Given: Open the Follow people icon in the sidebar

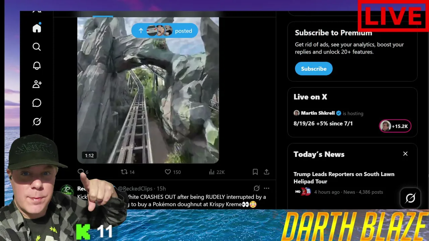Looking at the screenshot, I should tap(37, 84).
